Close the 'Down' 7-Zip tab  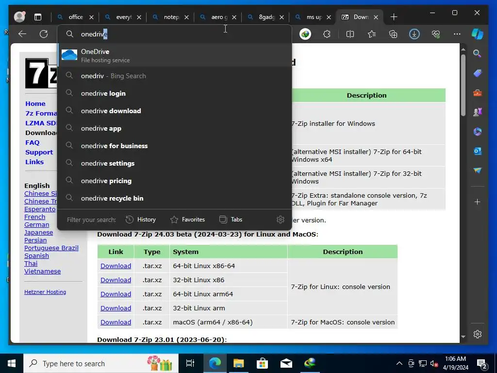click(376, 17)
